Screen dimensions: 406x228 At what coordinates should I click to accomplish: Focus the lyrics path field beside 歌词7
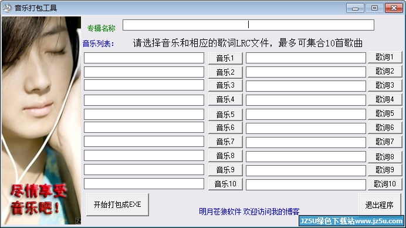coord(306,143)
